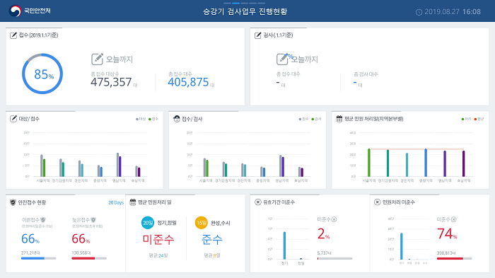Click the shield icon beside 안전접수 현황
This screenshot has width=495, height=278.
click(x=13, y=202)
